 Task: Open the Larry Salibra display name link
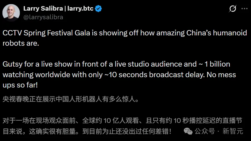[x=43, y=9]
